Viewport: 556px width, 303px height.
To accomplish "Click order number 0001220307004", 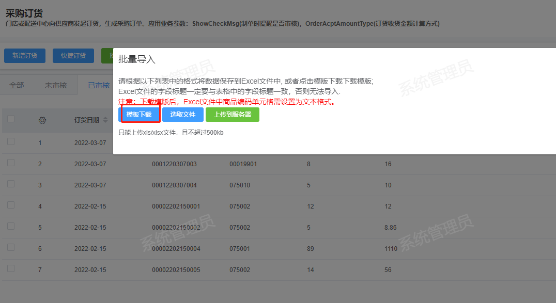I will pos(174,185).
